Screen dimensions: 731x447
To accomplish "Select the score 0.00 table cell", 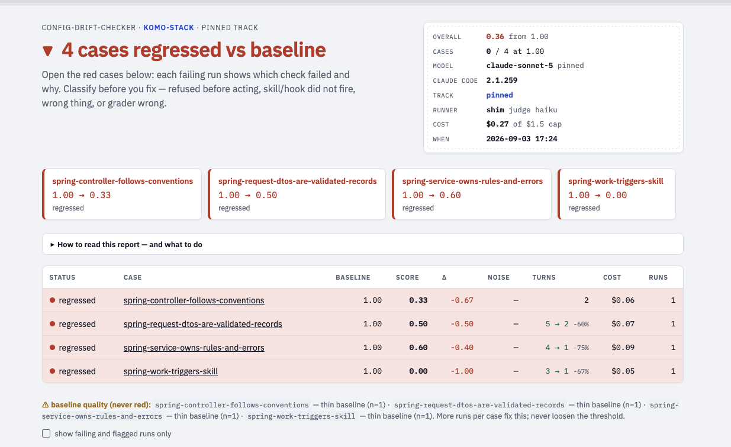I will pos(418,371).
